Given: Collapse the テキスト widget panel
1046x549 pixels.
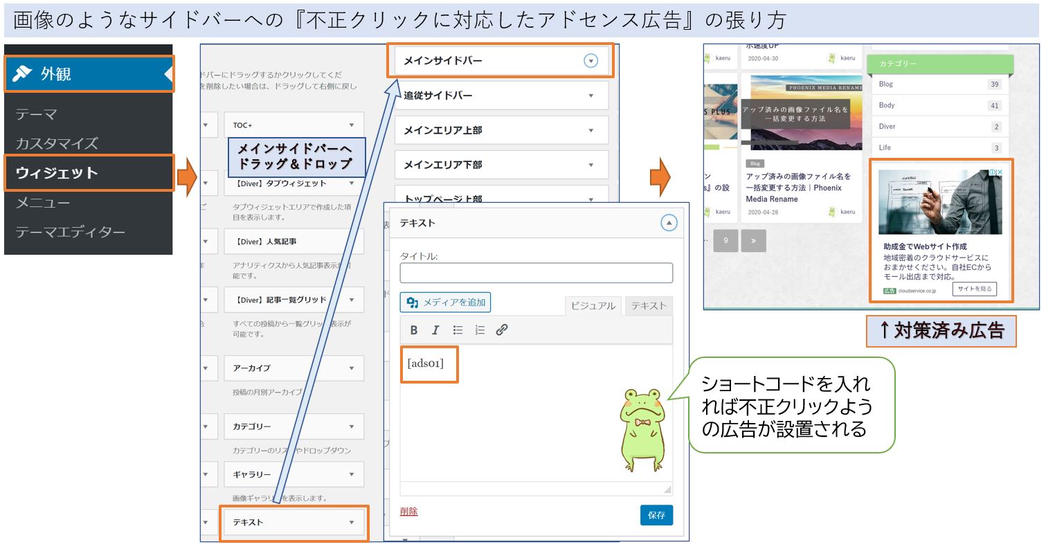Looking at the screenshot, I should (667, 222).
